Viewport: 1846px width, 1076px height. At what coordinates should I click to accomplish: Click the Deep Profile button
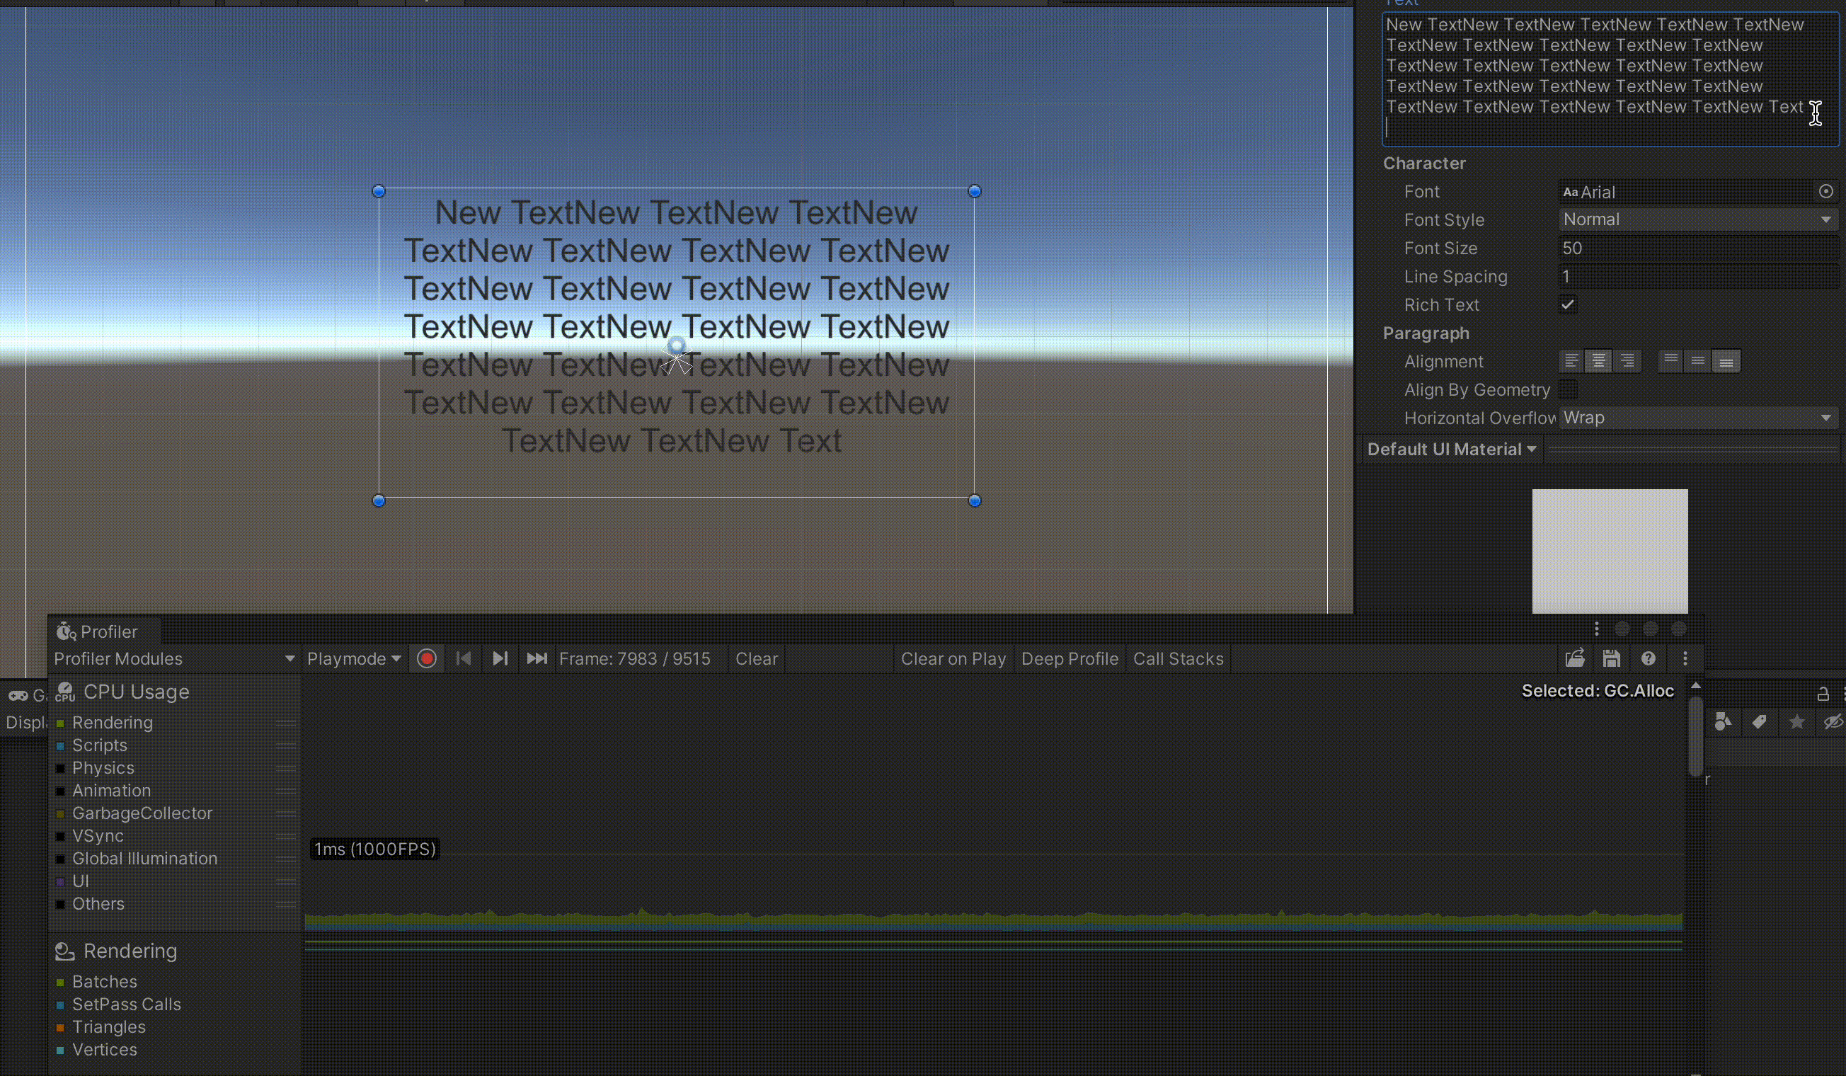pos(1070,658)
